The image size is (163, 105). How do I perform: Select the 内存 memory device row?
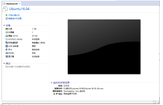pyautogui.click(x=25, y=29)
